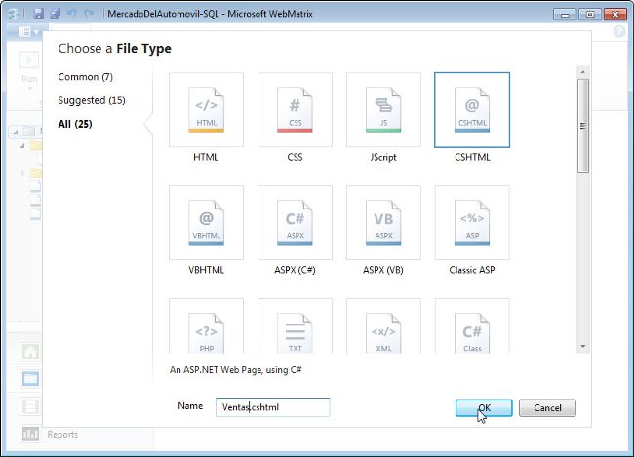Open the Databases workspace icon

click(30, 406)
